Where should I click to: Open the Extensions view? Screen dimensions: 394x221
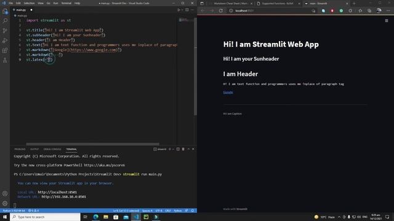pos(5,50)
